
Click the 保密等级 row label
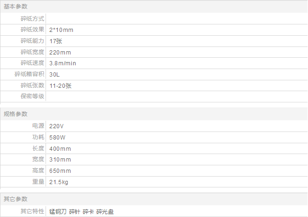click(32, 96)
